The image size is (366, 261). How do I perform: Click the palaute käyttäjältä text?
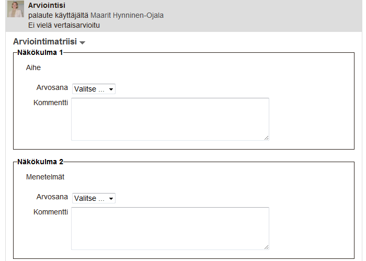point(59,15)
